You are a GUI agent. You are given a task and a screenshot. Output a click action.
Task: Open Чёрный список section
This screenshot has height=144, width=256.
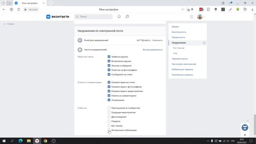tap(180, 59)
